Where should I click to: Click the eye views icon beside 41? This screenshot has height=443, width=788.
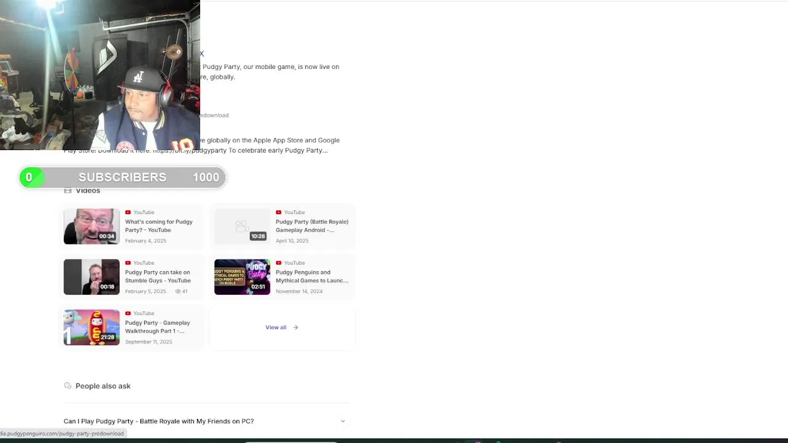click(x=178, y=291)
